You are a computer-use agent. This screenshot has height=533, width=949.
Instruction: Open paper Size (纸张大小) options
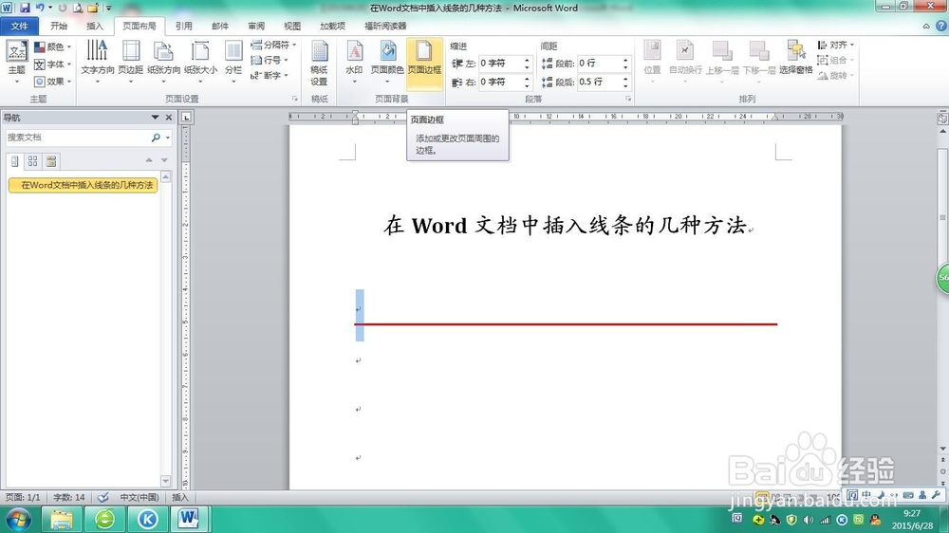199,63
